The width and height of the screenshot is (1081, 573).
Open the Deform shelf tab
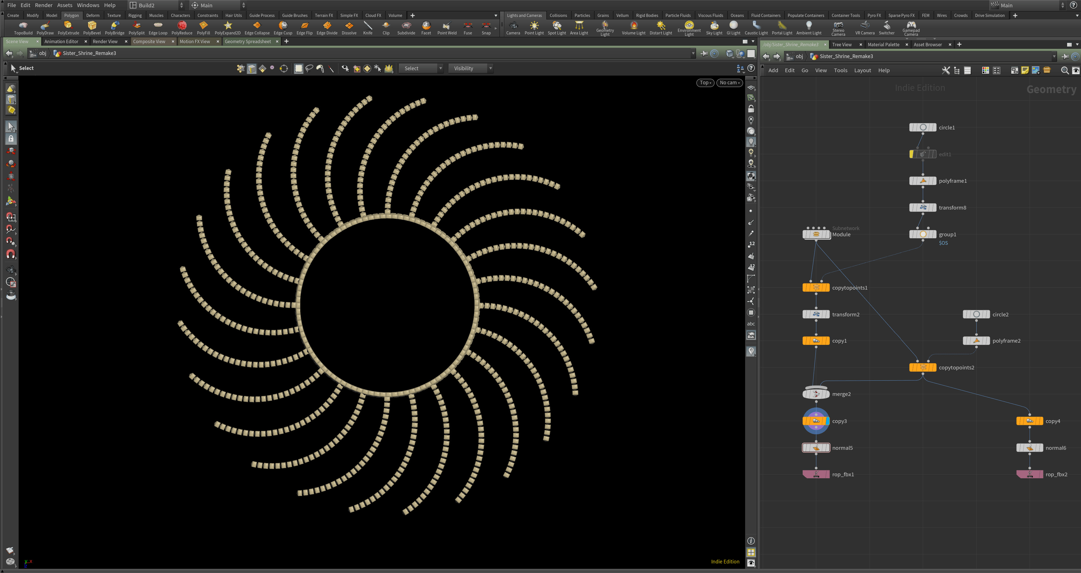[93, 16]
